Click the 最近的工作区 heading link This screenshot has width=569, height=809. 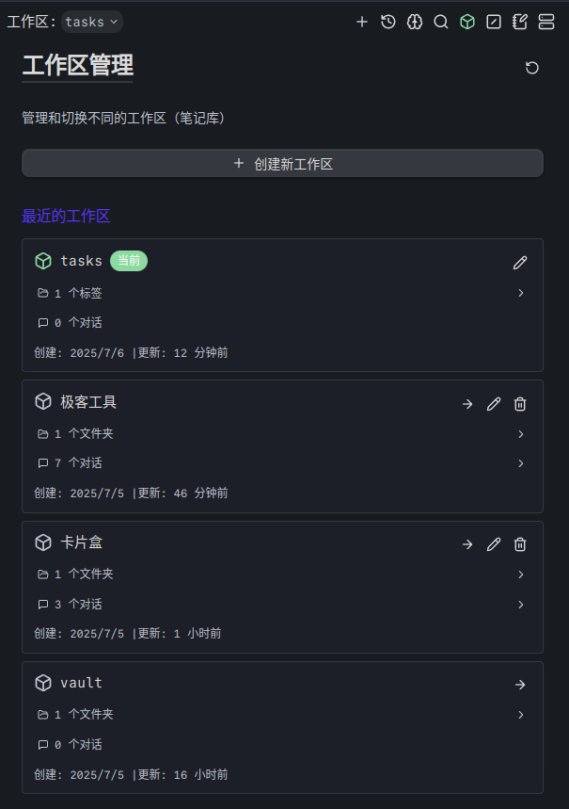pyautogui.click(x=66, y=217)
